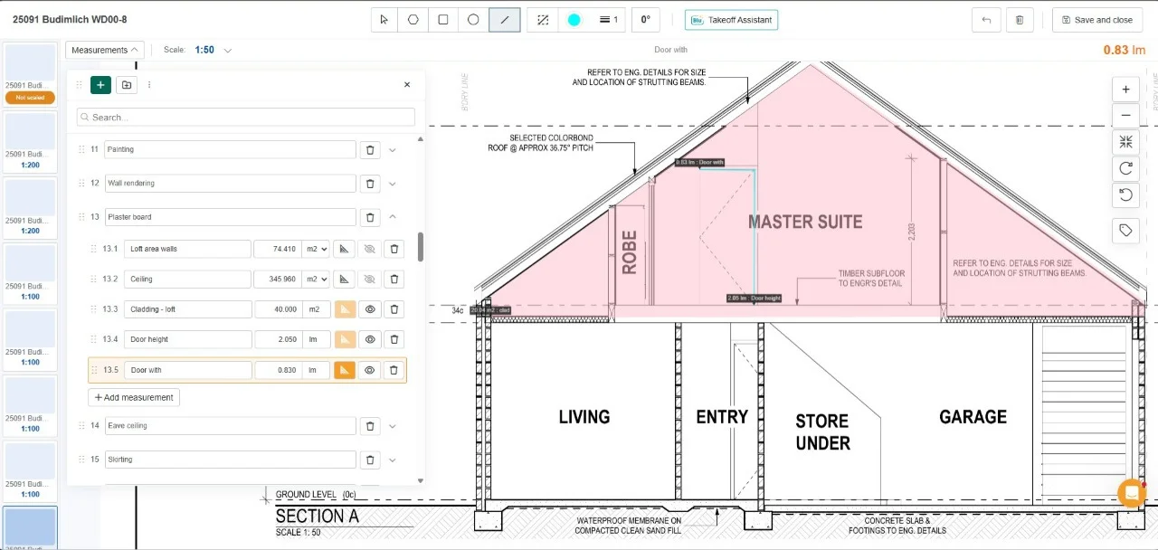Delete the Ceiling measurement
The height and width of the screenshot is (550, 1158).
(x=394, y=280)
